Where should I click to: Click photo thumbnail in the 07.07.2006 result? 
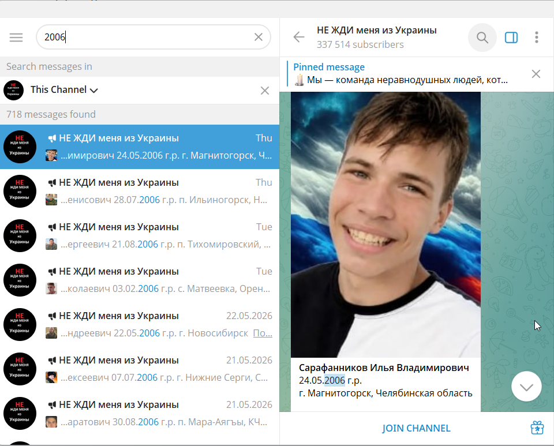pyautogui.click(x=51, y=378)
